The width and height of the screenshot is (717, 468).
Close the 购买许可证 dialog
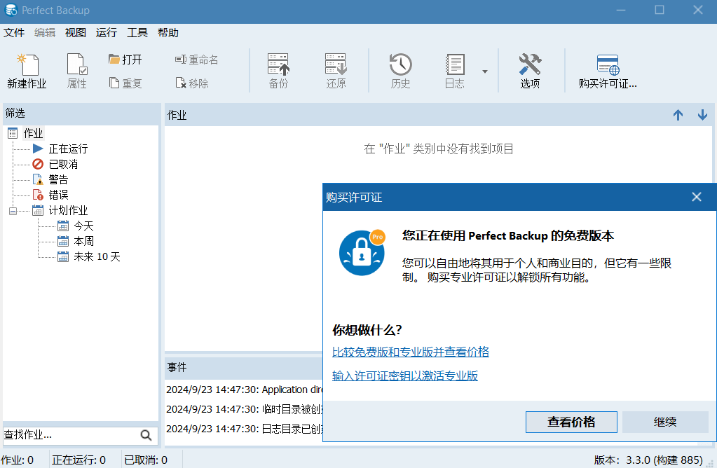[x=697, y=197]
